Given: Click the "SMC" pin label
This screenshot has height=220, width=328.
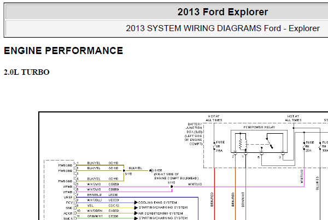Looking at the screenshot, I should (x=69, y=208).
